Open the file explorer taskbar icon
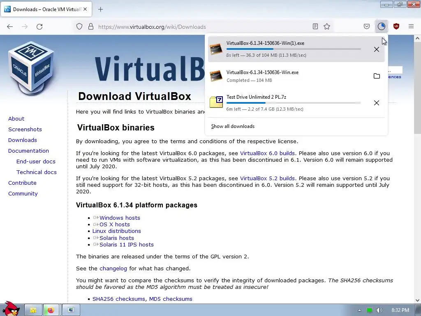The width and height of the screenshot is (421, 316). pyautogui.click(x=33, y=310)
